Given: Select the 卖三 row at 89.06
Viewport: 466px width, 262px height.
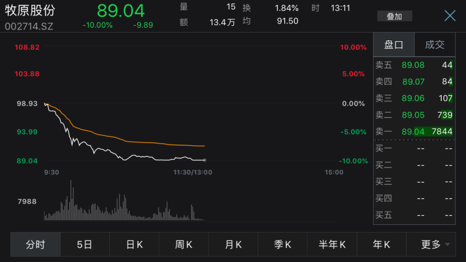Looking at the screenshot, I should (x=414, y=98).
